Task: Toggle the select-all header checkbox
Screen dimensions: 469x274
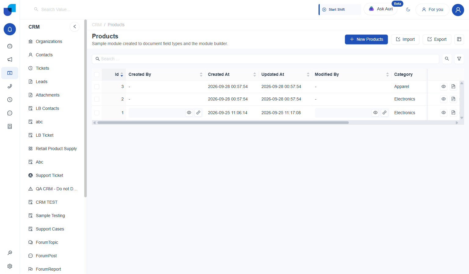Action: pyautogui.click(x=97, y=75)
